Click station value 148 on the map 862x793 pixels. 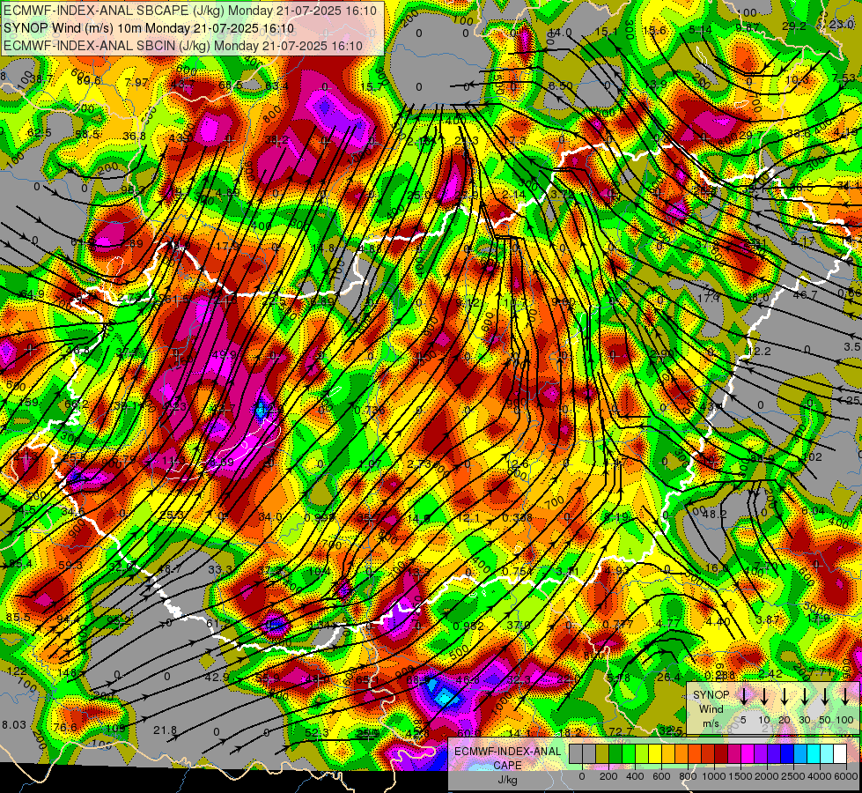(67, 672)
